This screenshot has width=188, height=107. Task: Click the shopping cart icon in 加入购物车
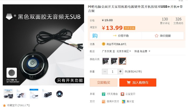click(129, 83)
